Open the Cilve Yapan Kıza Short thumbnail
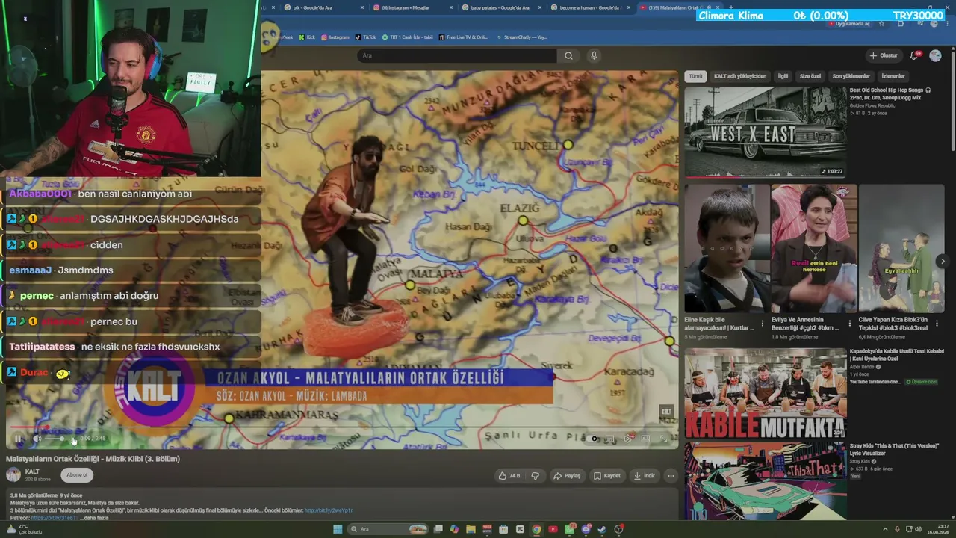The width and height of the screenshot is (956, 538). pyautogui.click(x=901, y=248)
